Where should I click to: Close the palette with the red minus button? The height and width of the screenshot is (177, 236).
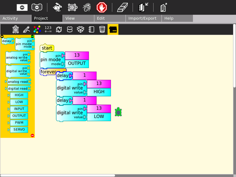pos(32,135)
